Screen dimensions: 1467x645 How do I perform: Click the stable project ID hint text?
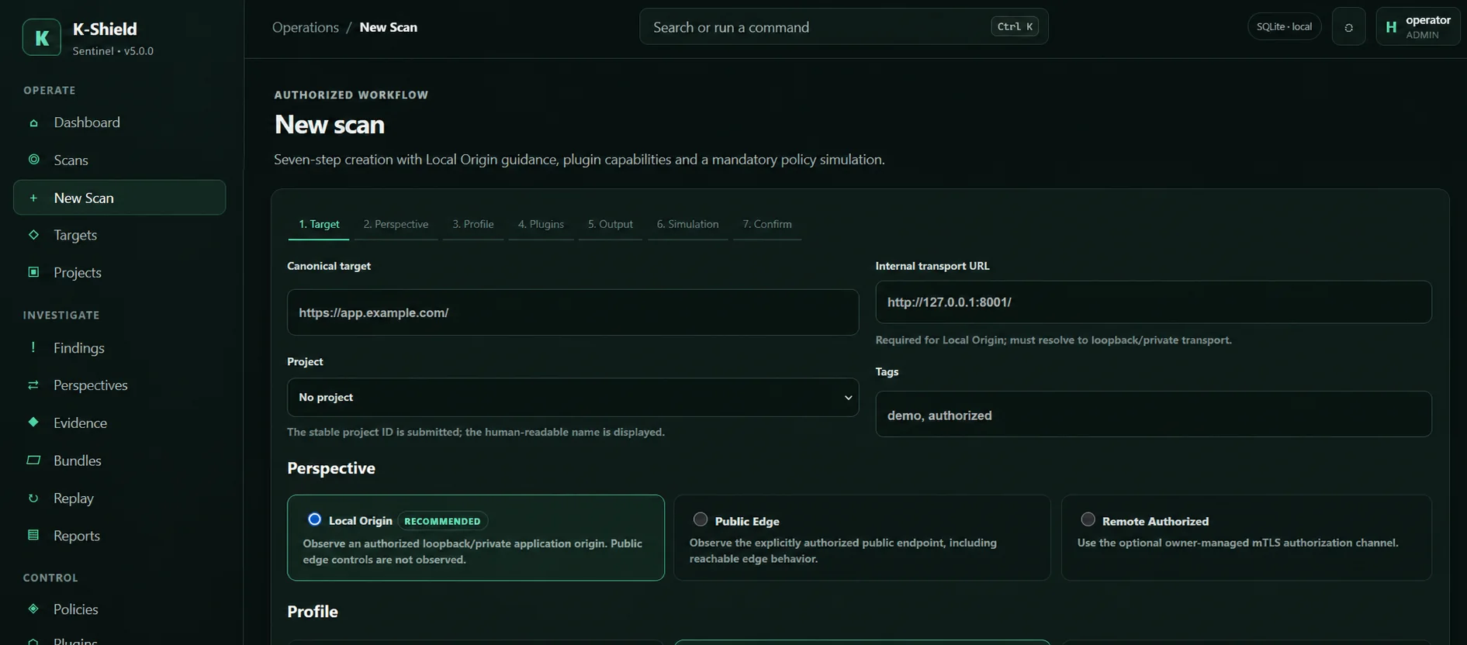click(x=476, y=432)
